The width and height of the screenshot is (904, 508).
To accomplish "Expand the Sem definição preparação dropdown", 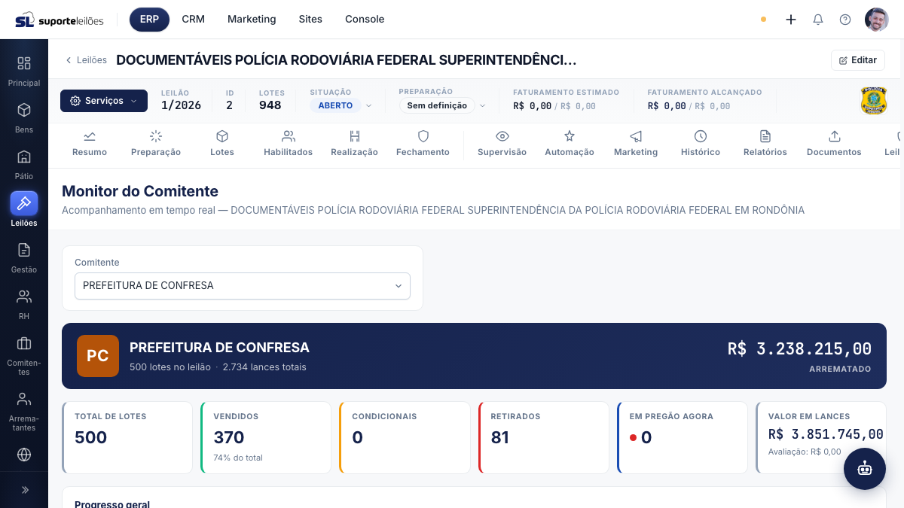I will pyautogui.click(x=443, y=105).
